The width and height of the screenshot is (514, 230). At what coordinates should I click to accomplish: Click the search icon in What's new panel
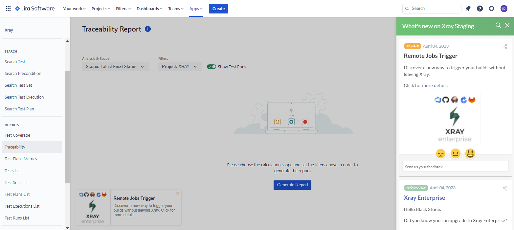498,25
